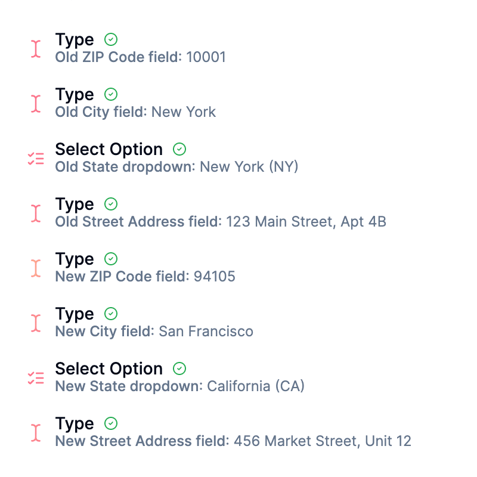Click the checklist icon beside New State dropdown step
The height and width of the screenshot is (477, 477).
[x=36, y=377]
